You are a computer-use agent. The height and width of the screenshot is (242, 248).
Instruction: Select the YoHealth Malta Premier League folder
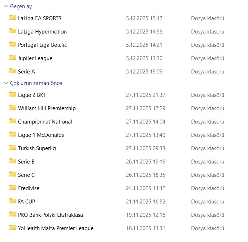coord(56,228)
